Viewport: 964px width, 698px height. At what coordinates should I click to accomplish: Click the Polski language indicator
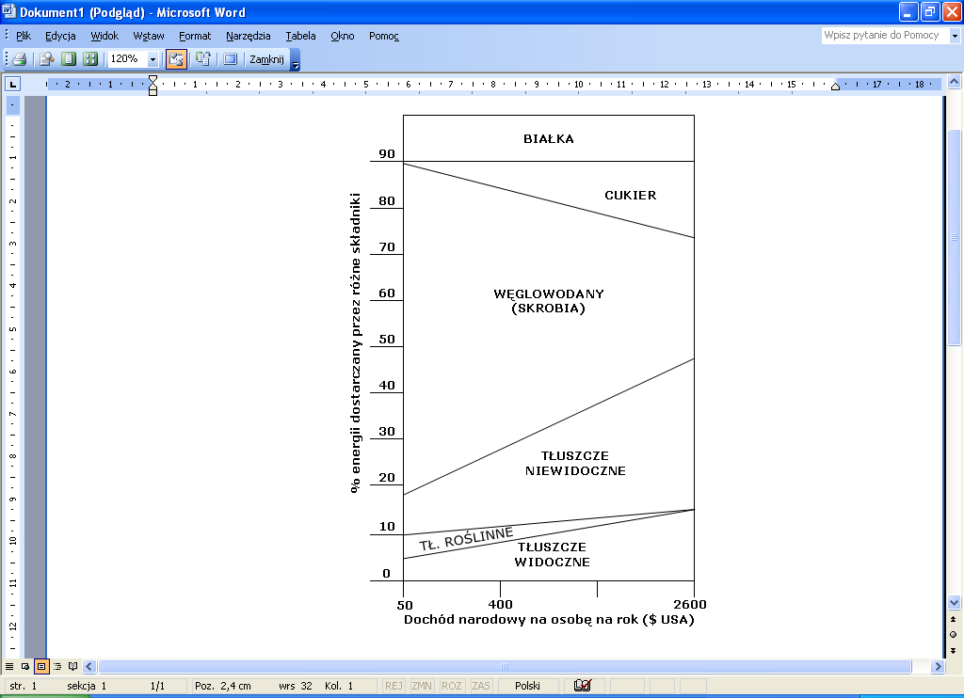point(527,686)
